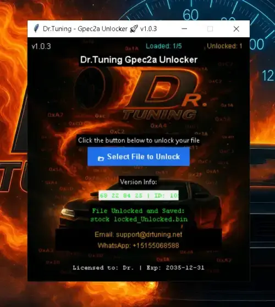Click the WhatsApp +15155068588 contact line
Image resolution: width=275 pixels, height=307 pixels.
(139, 245)
